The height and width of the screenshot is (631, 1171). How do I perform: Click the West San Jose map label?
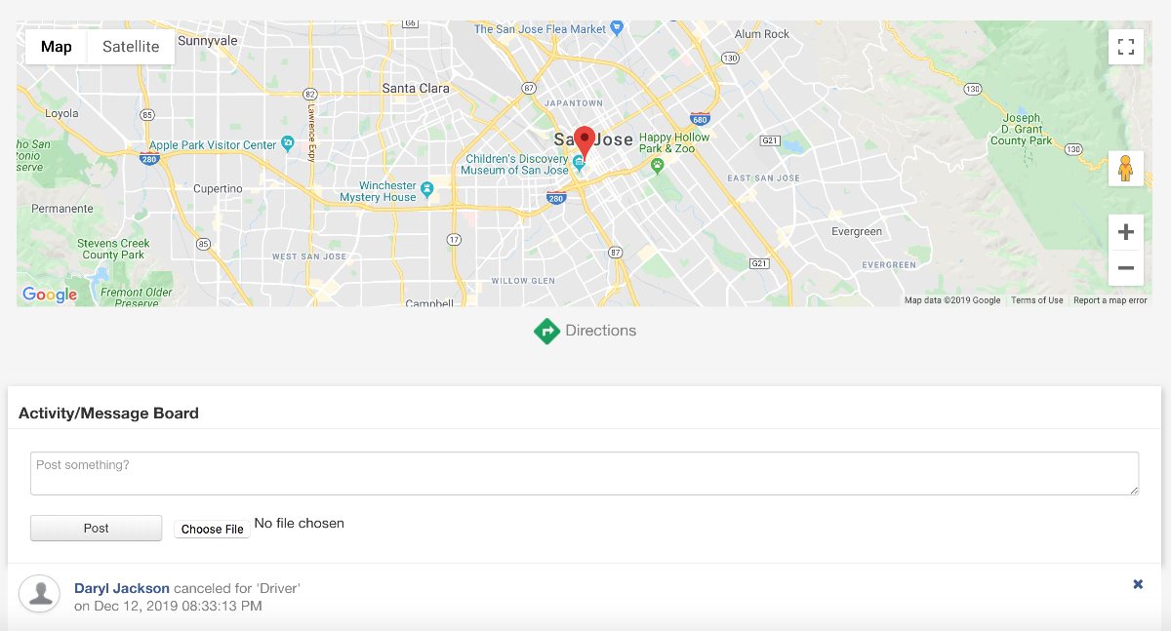click(308, 256)
